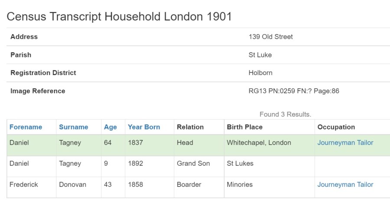Open Journeyman Tailor link in Daniel Tagney's row
The height and width of the screenshot is (205, 390).
pyautogui.click(x=345, y=142)
